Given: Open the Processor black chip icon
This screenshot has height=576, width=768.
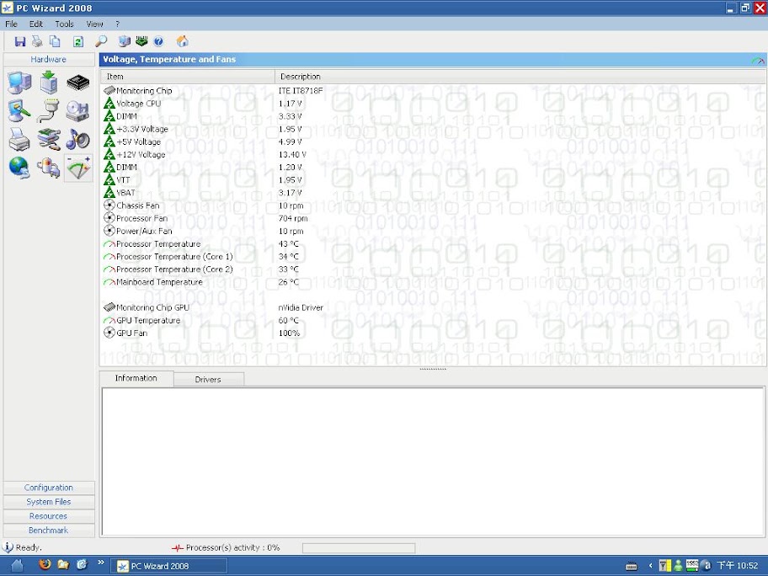Looking at the screenshot, I should (77, 83).
